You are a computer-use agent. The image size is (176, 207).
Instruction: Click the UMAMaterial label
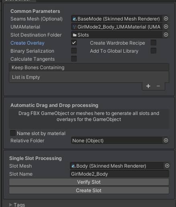[25, 27]
